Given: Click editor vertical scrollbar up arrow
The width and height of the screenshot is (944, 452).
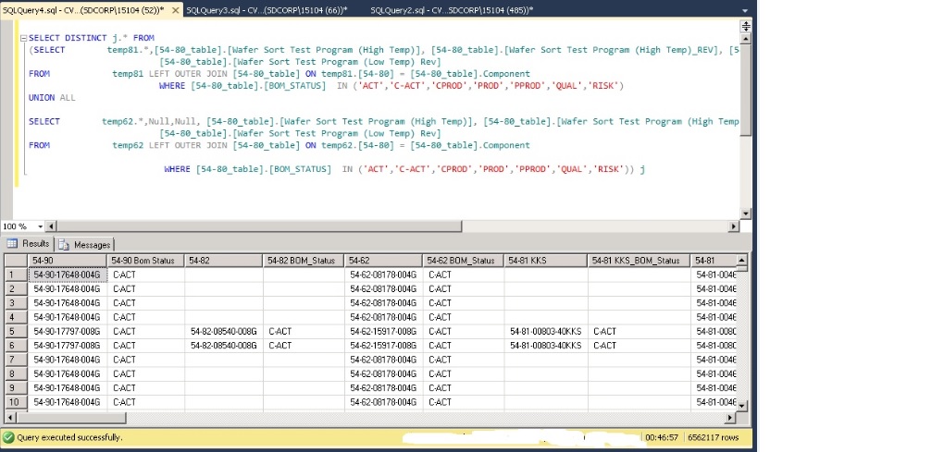Looking at the screenshot, I should pos(746,39).
